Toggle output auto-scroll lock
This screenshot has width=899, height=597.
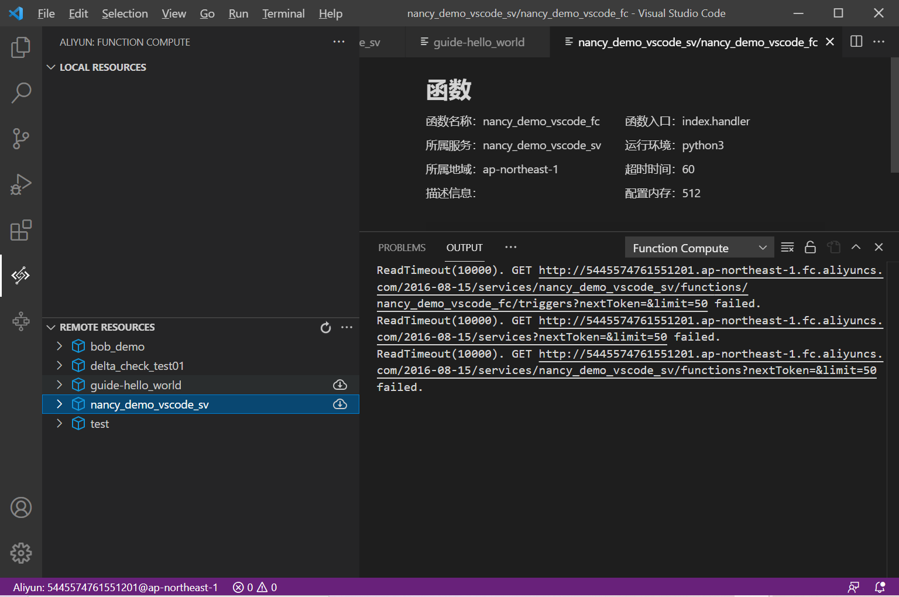tap(810, 248)
